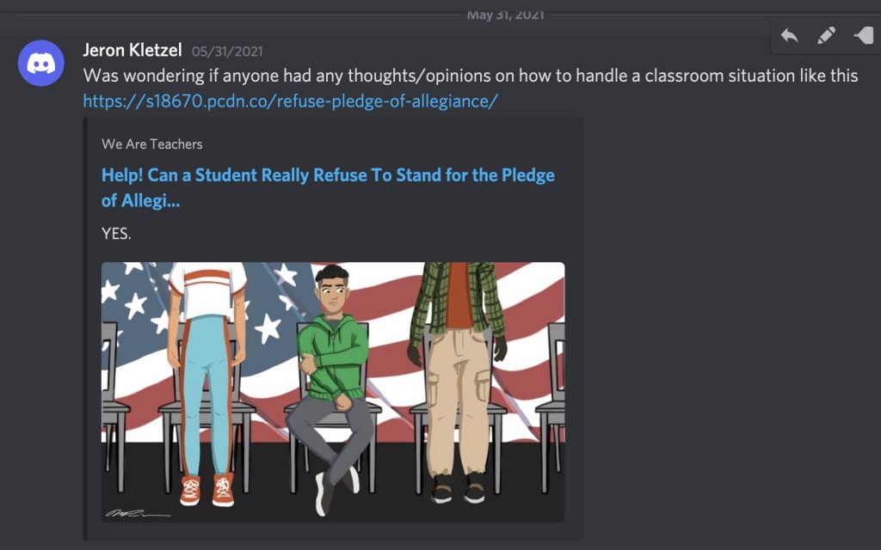Click the partially visible pin icon
This screenshot has height=550, width=881.
pos(866,35)
